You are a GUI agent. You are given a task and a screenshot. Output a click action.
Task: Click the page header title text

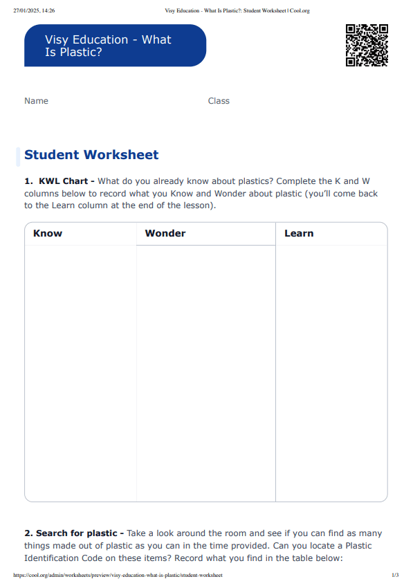(237, 10)
